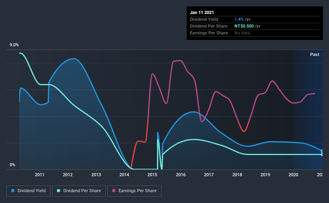
Task: Click the 2019 x-axis label
Action: (x=265, y=175)
